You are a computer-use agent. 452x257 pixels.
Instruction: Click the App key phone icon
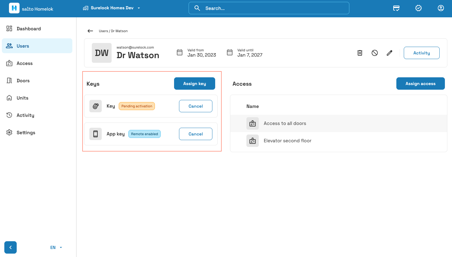(x=96, y=134)
